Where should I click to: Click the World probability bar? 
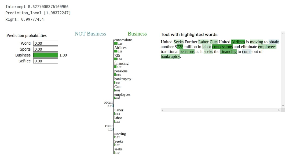click(46, 43)
